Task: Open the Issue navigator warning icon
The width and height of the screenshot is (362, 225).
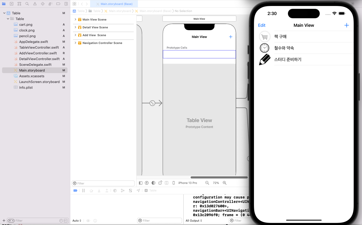Action: pos(35,4)
